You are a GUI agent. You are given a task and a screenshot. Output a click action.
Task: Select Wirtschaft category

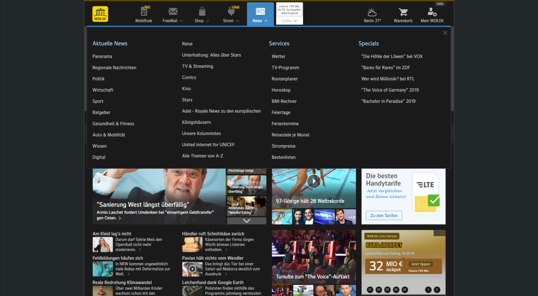(x=103, y=90)
